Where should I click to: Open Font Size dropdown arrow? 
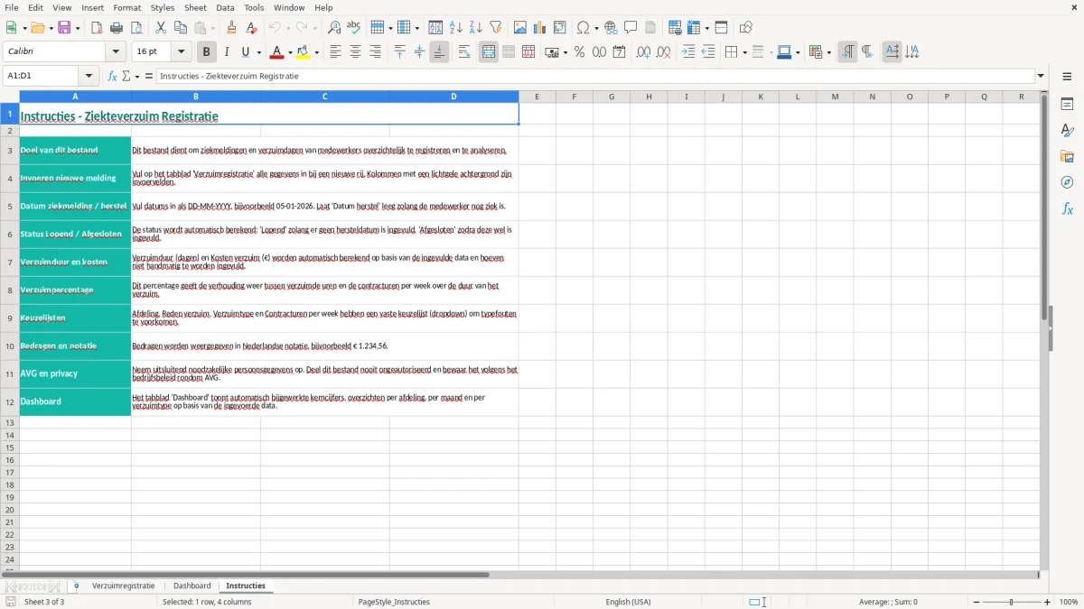(181, 52)
